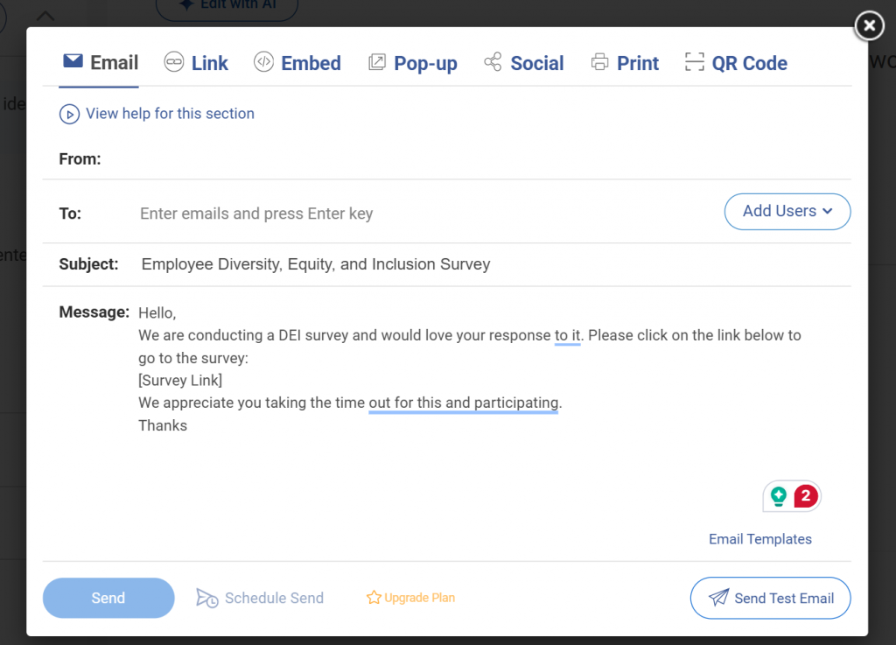Click the Send button
Screen dimensions: 896x645
point(108,598)
